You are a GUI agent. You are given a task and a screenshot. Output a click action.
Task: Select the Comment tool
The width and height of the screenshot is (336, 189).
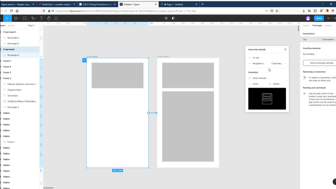click(x=56, y=18)
